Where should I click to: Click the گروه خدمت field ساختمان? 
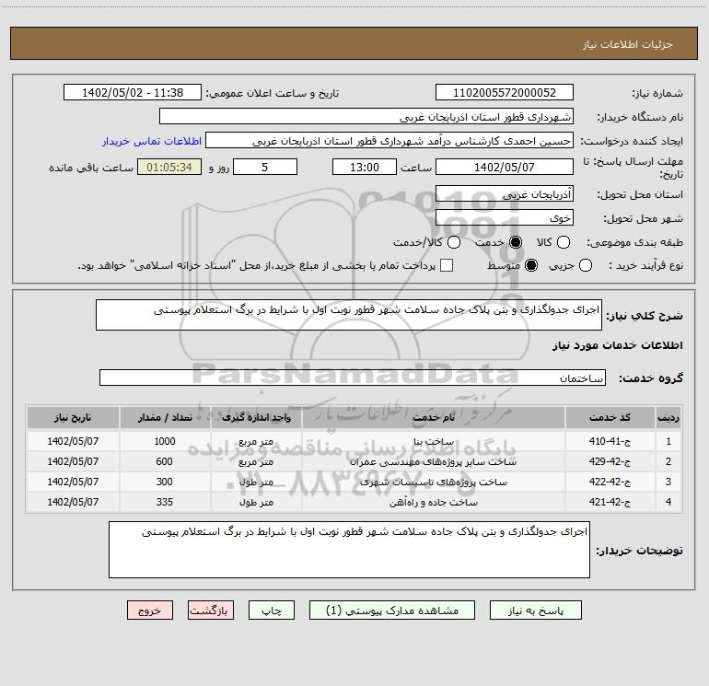353,378
